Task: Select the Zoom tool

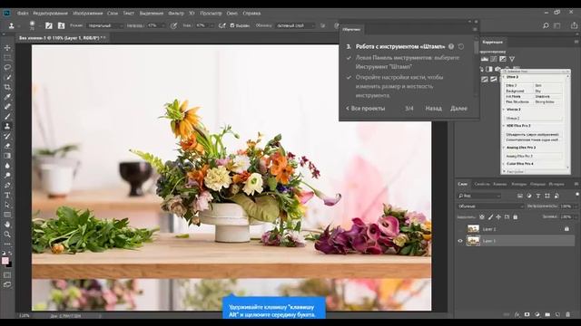Action: click(7, 234)
